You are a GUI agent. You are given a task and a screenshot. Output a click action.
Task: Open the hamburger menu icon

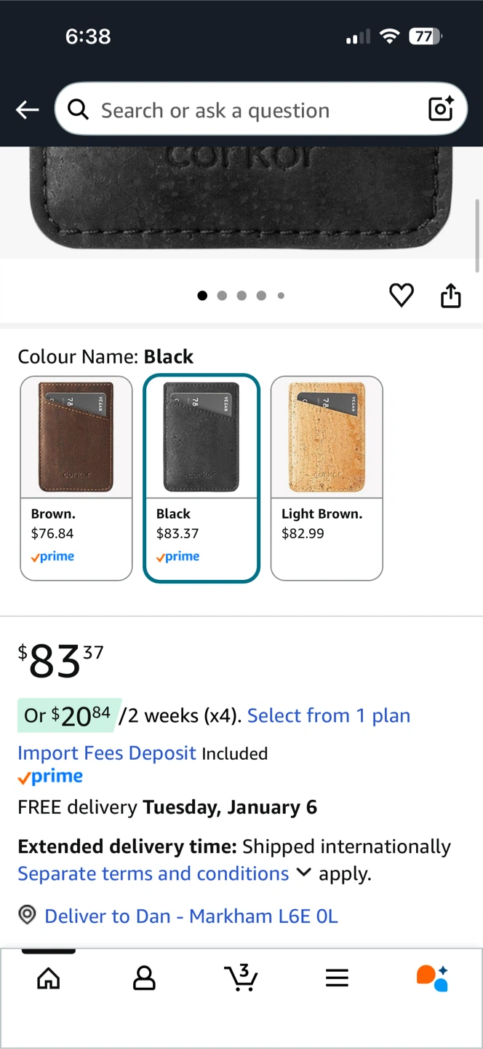337,978
